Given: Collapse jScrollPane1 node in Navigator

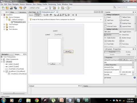Looking at the screenshot, I should coord(4,71).
